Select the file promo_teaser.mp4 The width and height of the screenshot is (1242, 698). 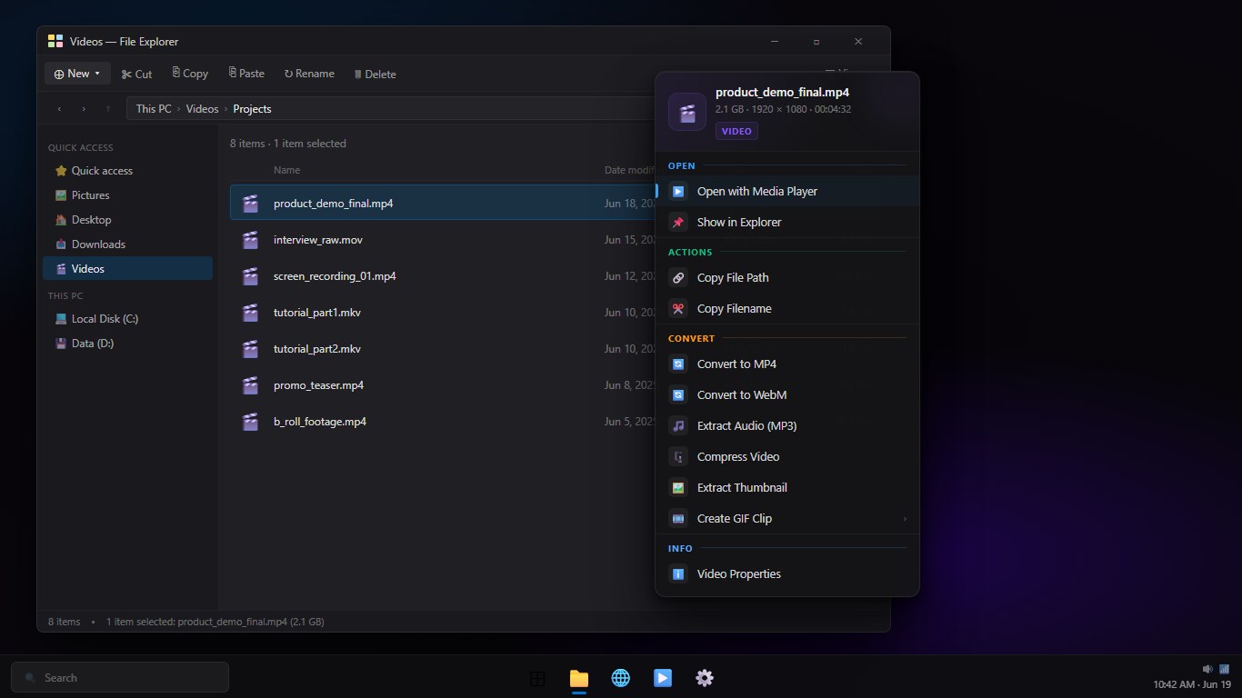[x=442, y=385]
